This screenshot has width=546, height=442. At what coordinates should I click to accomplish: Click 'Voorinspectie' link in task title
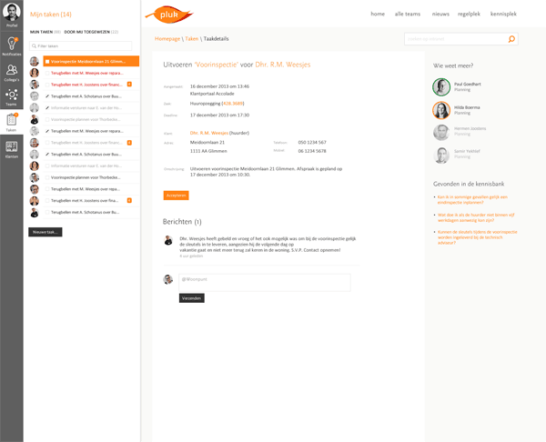pyautogui.click(x=216, y=65)
